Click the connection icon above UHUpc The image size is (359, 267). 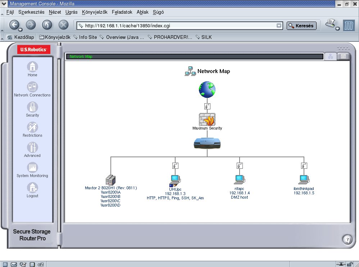175,166
